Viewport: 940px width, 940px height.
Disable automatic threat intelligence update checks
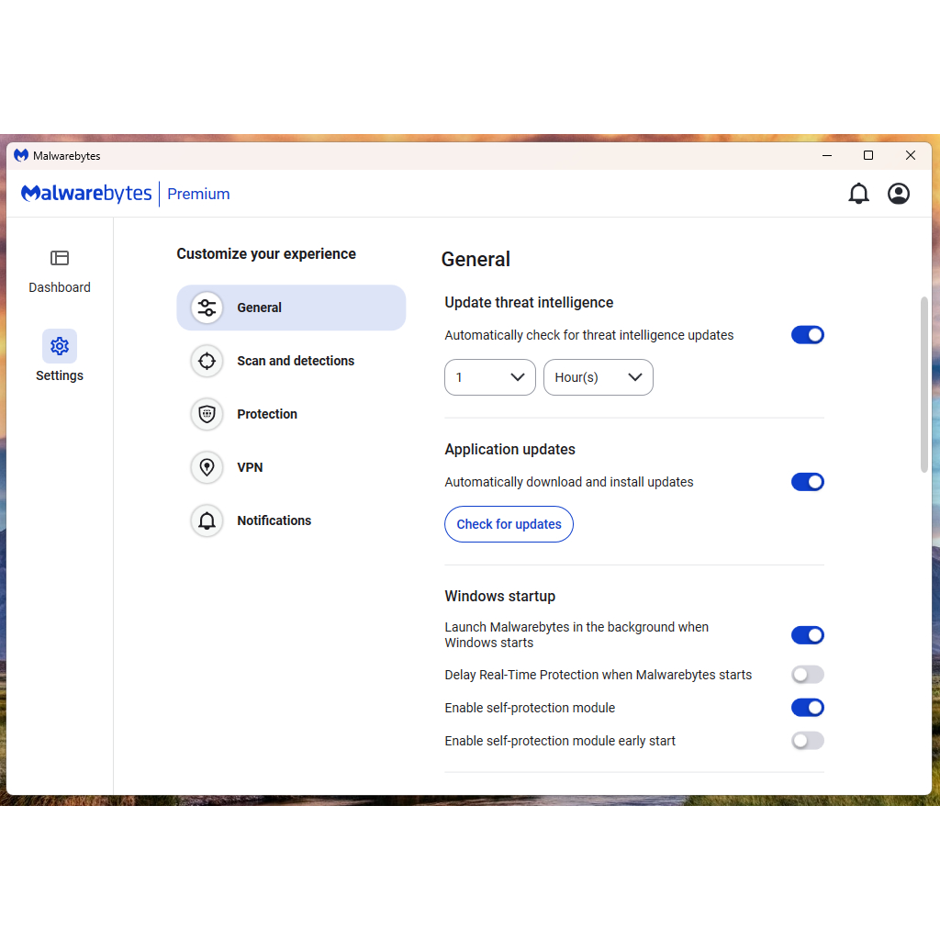808,335
